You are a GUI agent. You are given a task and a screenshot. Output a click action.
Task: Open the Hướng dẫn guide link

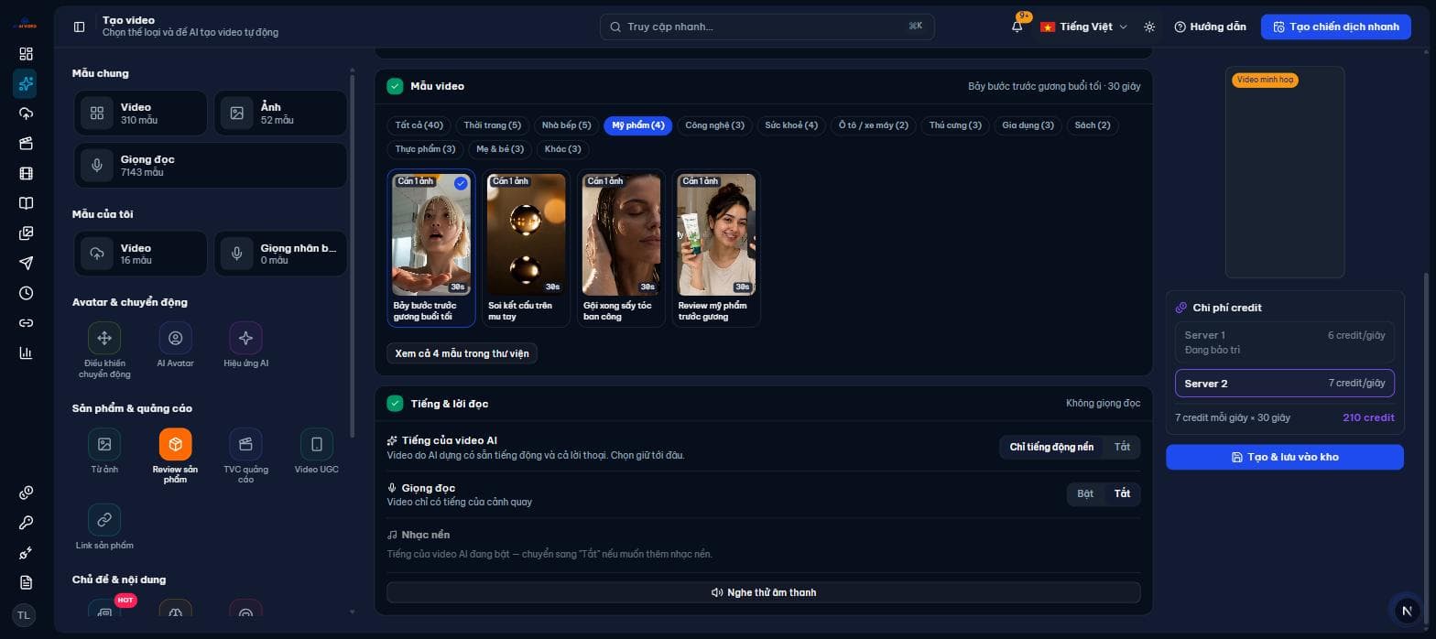pos(1210,27)
